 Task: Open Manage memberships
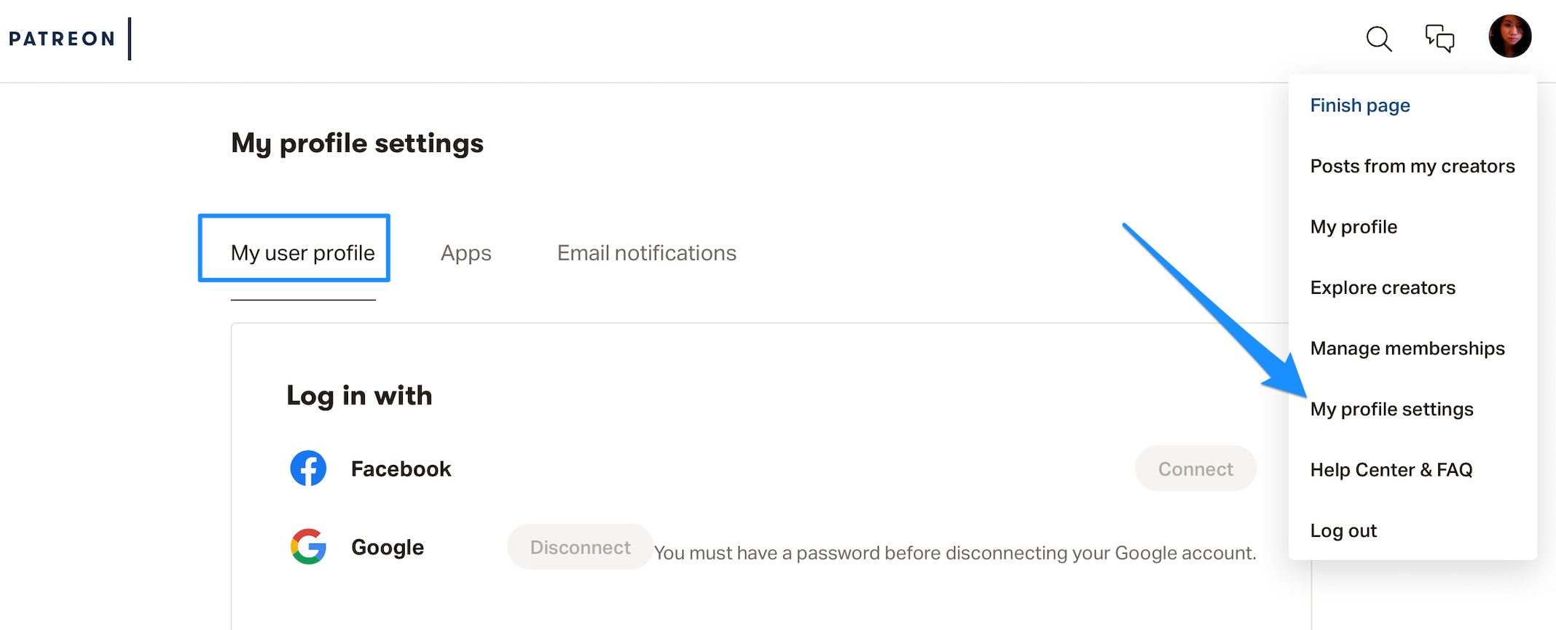click(x=1407, y=348)
